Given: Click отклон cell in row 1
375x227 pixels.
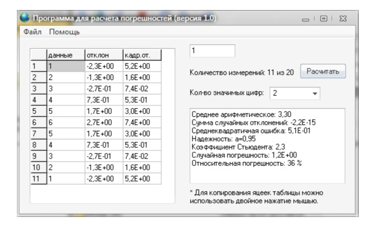Looking at the screenshot, I should 104,66.
